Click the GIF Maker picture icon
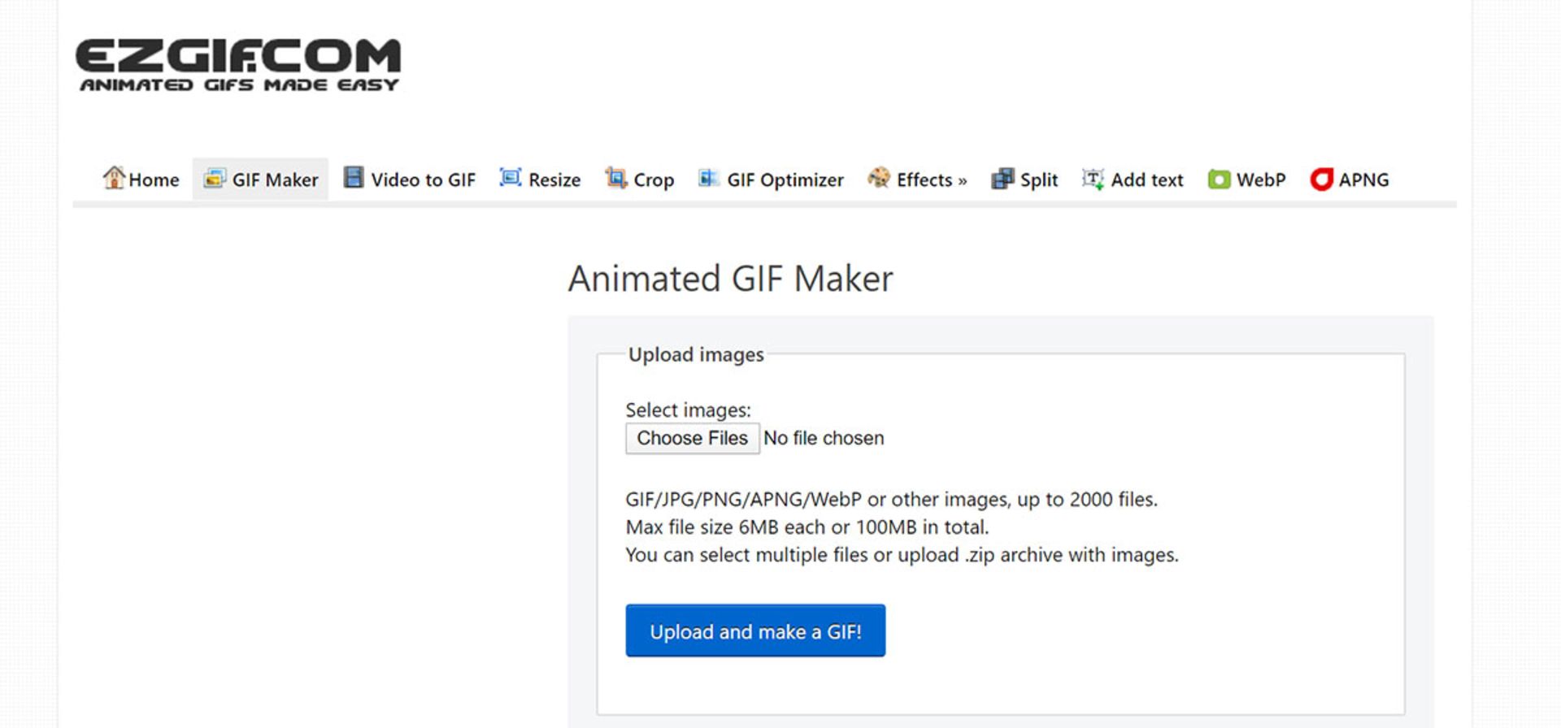 (x=215, y=178)
